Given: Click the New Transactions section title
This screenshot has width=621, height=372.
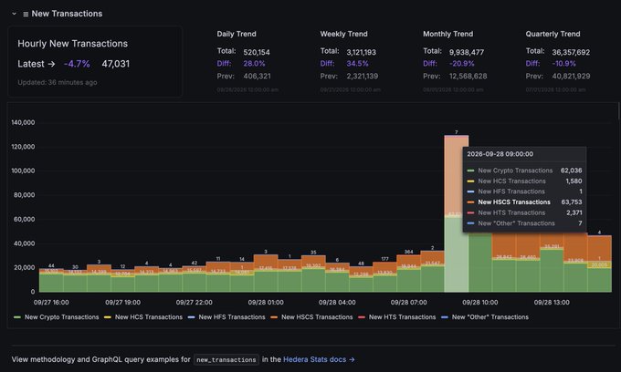Looking at the screenshot, I should tap(67, 14).
